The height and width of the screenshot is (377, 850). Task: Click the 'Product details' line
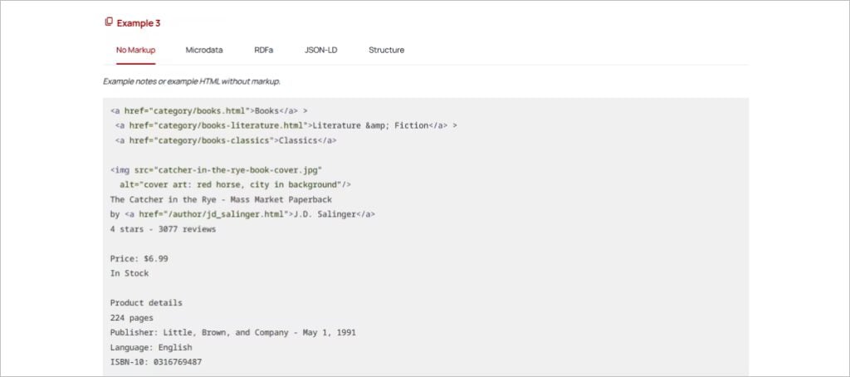[146, 303]
